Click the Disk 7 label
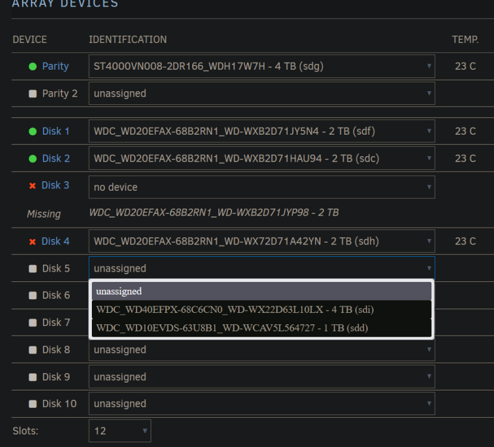Image resolution: width=494 pixels, height=447 pixels. pos(56,322)
